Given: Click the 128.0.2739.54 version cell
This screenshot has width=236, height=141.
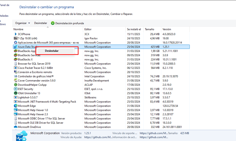Looking at the screenshot, I should pos(170,106).
